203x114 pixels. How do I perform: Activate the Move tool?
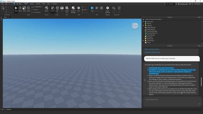coord(20,9)
